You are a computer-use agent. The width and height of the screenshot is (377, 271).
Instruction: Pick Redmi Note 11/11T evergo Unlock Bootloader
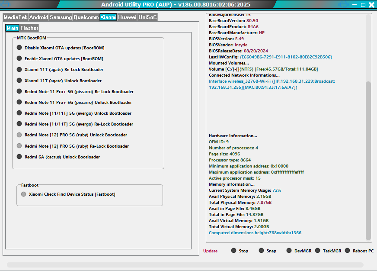[x=74, y=113]
